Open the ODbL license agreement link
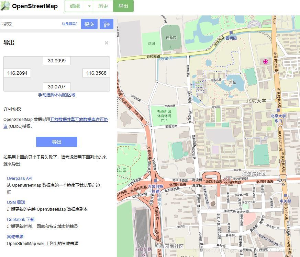Screen dimensions: 300x257 [x=56, y=123]
